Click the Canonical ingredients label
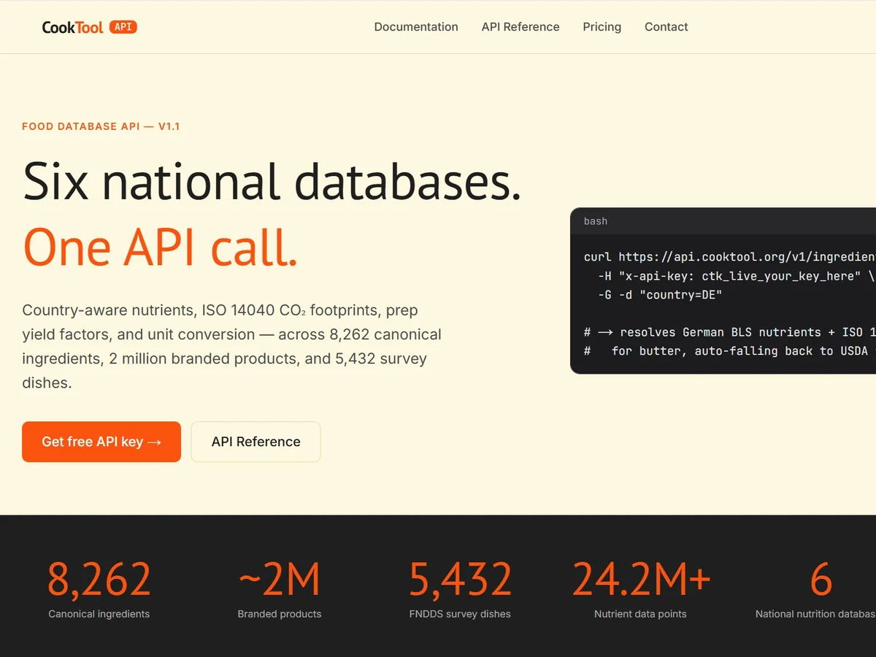 click(99, 614)
